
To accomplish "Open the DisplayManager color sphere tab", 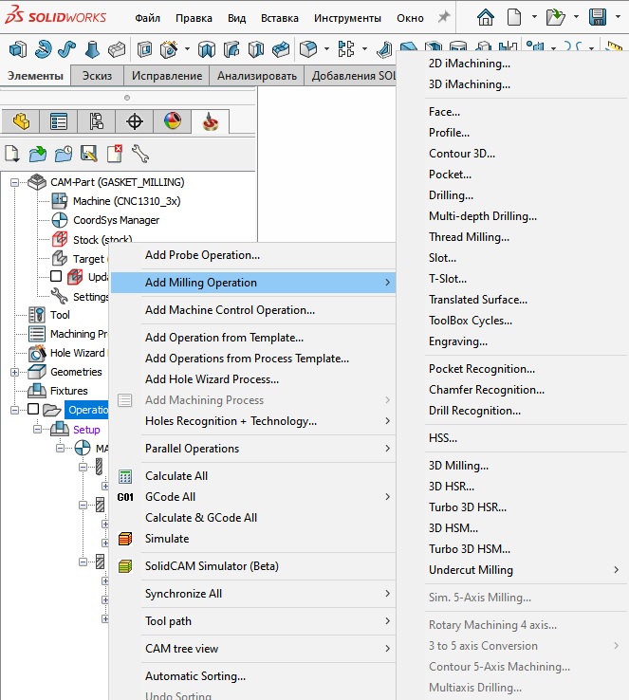I will click(x=173, y=121).
